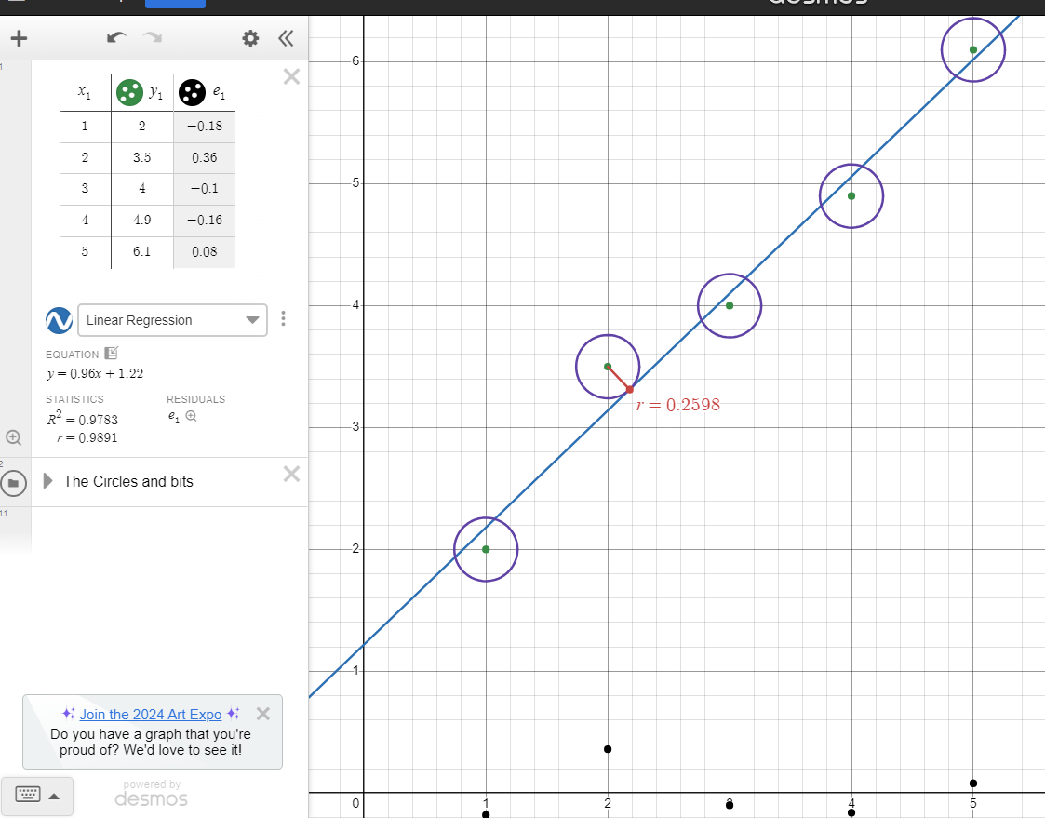This screenshot has width=1045, height=818.
Task: Select table cell with x1 value 5
Action: tap(85, 252)
